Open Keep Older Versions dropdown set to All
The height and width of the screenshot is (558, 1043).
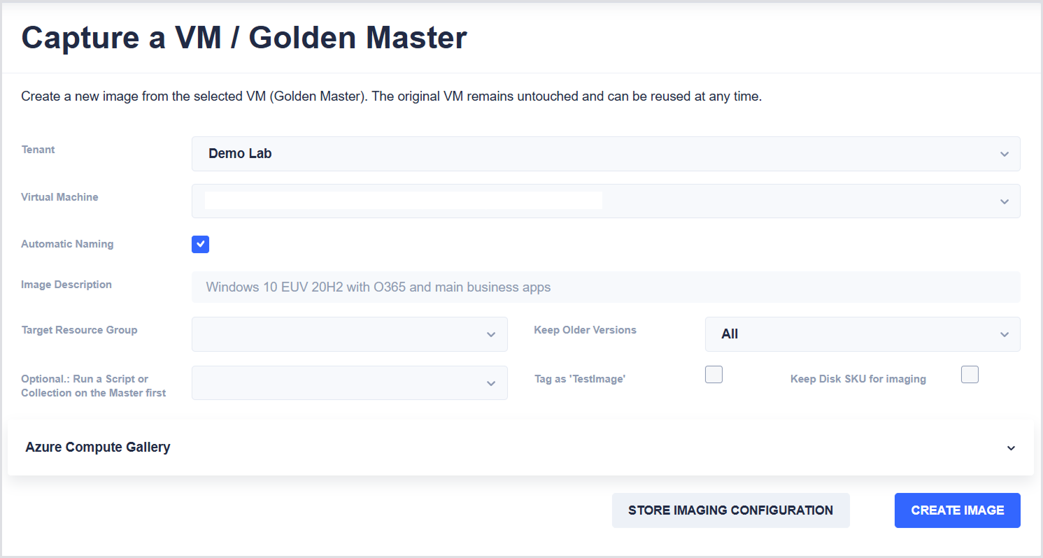[863, 334]
